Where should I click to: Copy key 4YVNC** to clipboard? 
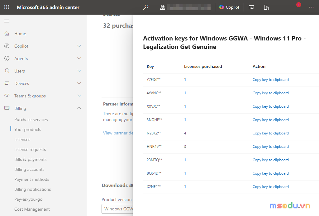(271, 93)
